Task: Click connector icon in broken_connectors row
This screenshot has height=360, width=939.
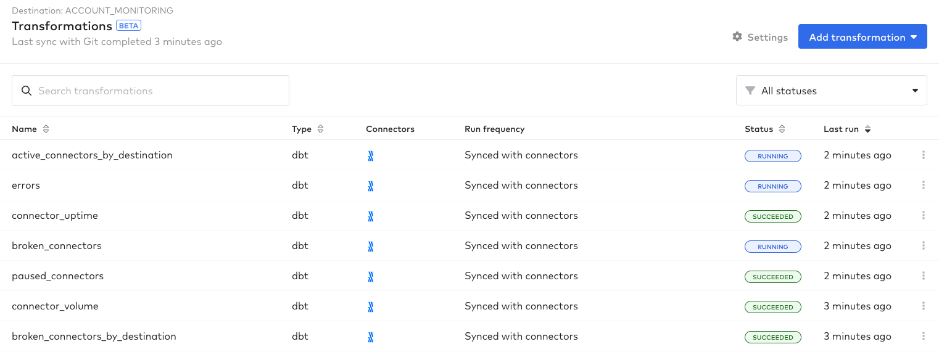Action: [x=371, y=247]
